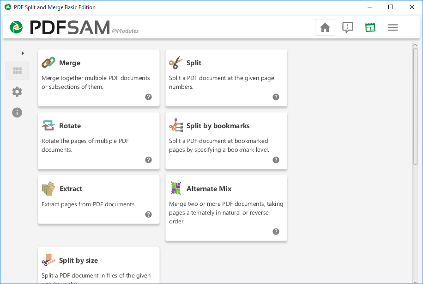The height and width of the screenshot is (284, 423).
Task: Click 'Rotate the pages of multiple PDF' text
Action: [85, 141]
